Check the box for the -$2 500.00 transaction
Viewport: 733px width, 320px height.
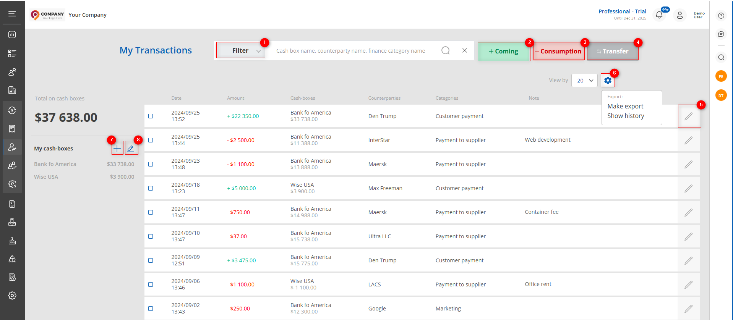pos(151,140)
